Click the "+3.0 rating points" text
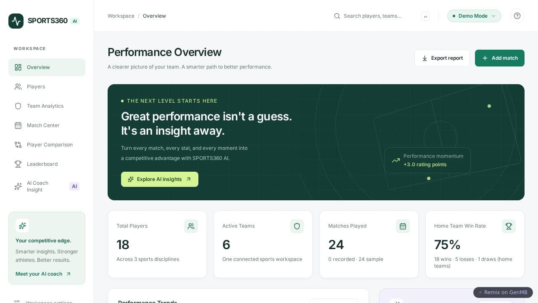 [425, 165]
